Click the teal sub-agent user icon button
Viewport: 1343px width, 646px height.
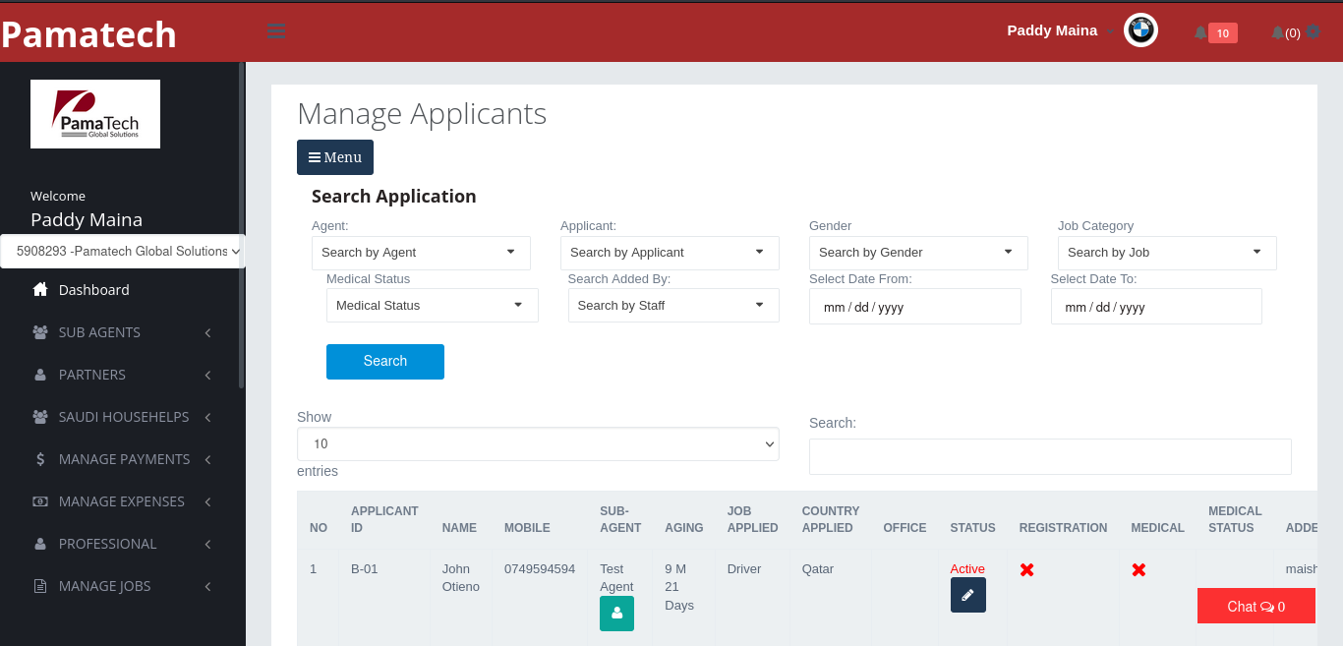(x=616, y=614)
